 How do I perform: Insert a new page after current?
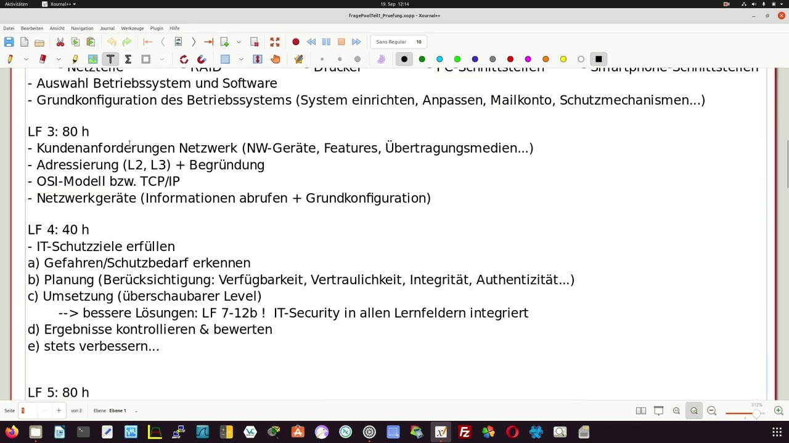(224, 42)
